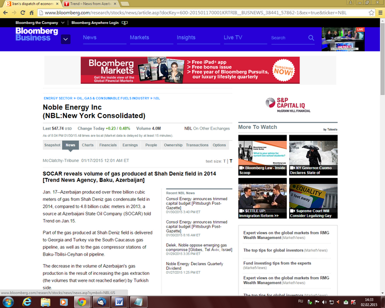Image resolution: width=385 pixels, height=308 pixels.
Task: Switch to the Transactions tab
Action: tap(197, 145)
